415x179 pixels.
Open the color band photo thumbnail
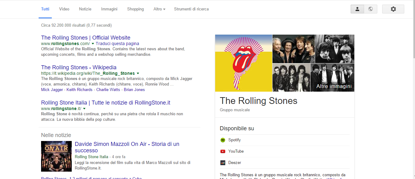pyautogui.click(x=294, y=49)
